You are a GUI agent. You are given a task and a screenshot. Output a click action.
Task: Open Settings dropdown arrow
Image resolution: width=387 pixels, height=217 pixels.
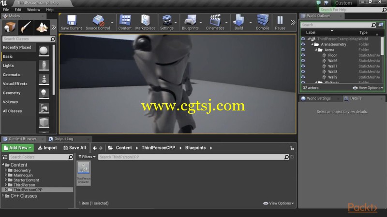176,22
